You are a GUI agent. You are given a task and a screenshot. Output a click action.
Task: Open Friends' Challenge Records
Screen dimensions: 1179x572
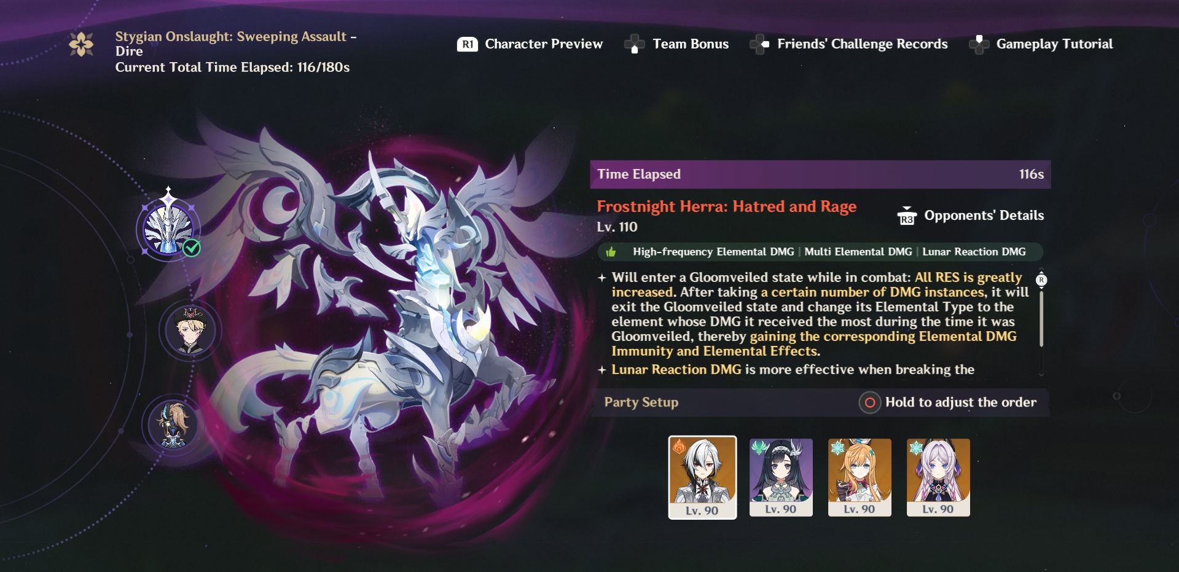[x=862, y=44]
